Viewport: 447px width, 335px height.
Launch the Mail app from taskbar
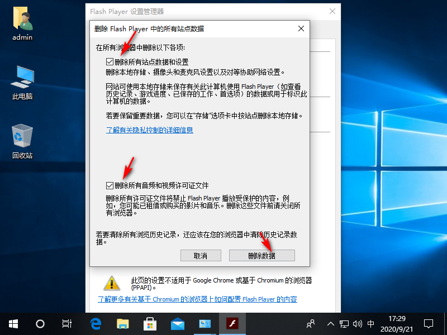177,323
